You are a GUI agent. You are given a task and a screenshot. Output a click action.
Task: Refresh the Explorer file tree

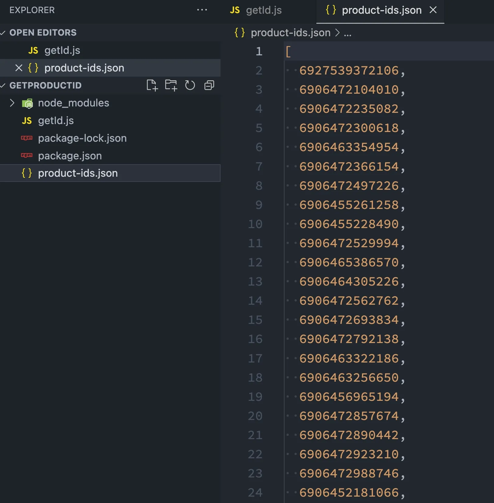[x=190, y=85]
